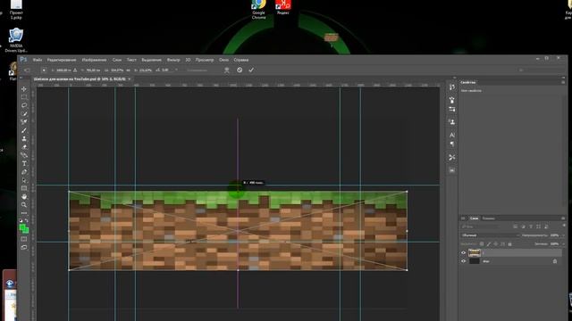The width and height of the screenshot is (572, 321).
Task: Open the Paragraph panel icon
Action: coord(452,144)
